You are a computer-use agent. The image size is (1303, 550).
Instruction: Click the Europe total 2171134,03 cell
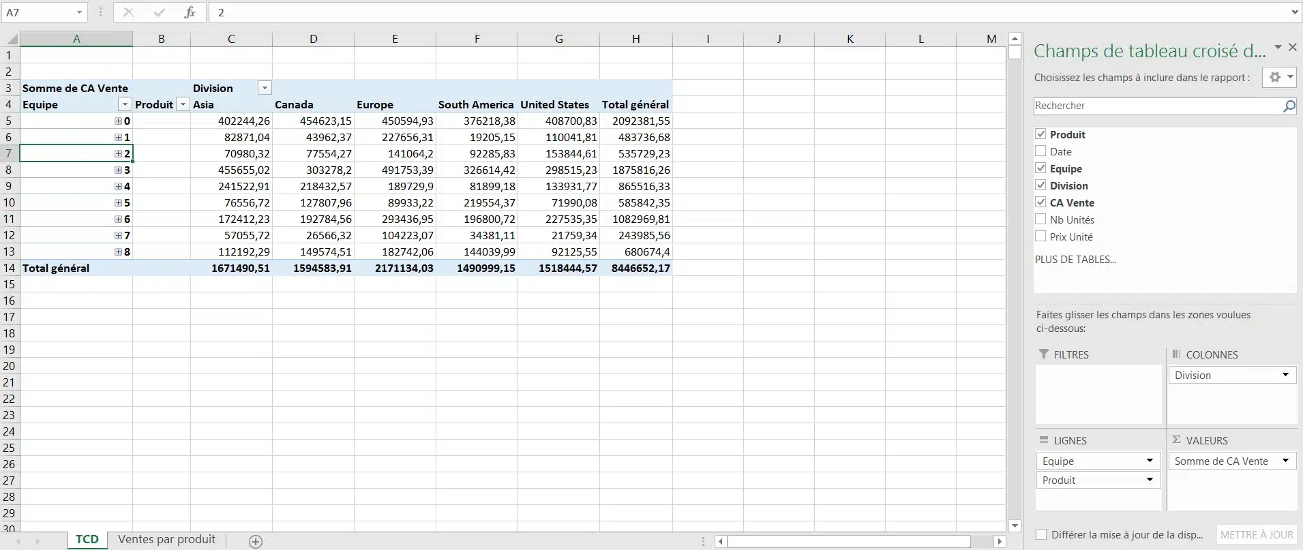tap(395, 268)
